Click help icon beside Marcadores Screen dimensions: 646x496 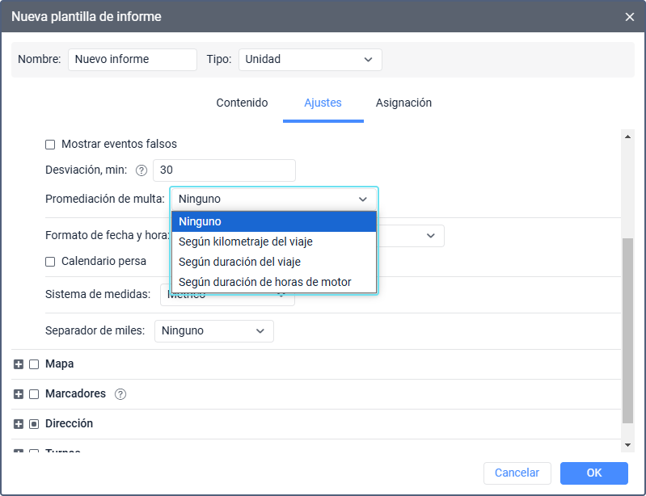(x=121, y=394)
